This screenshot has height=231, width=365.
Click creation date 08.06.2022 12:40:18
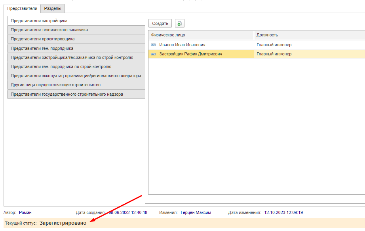click(128, 212)
